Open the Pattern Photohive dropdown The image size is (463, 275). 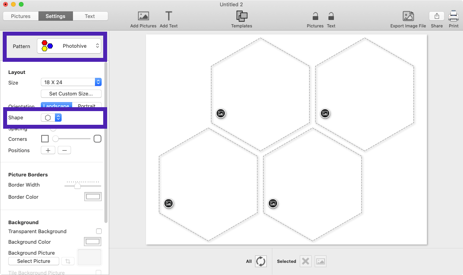69,46
